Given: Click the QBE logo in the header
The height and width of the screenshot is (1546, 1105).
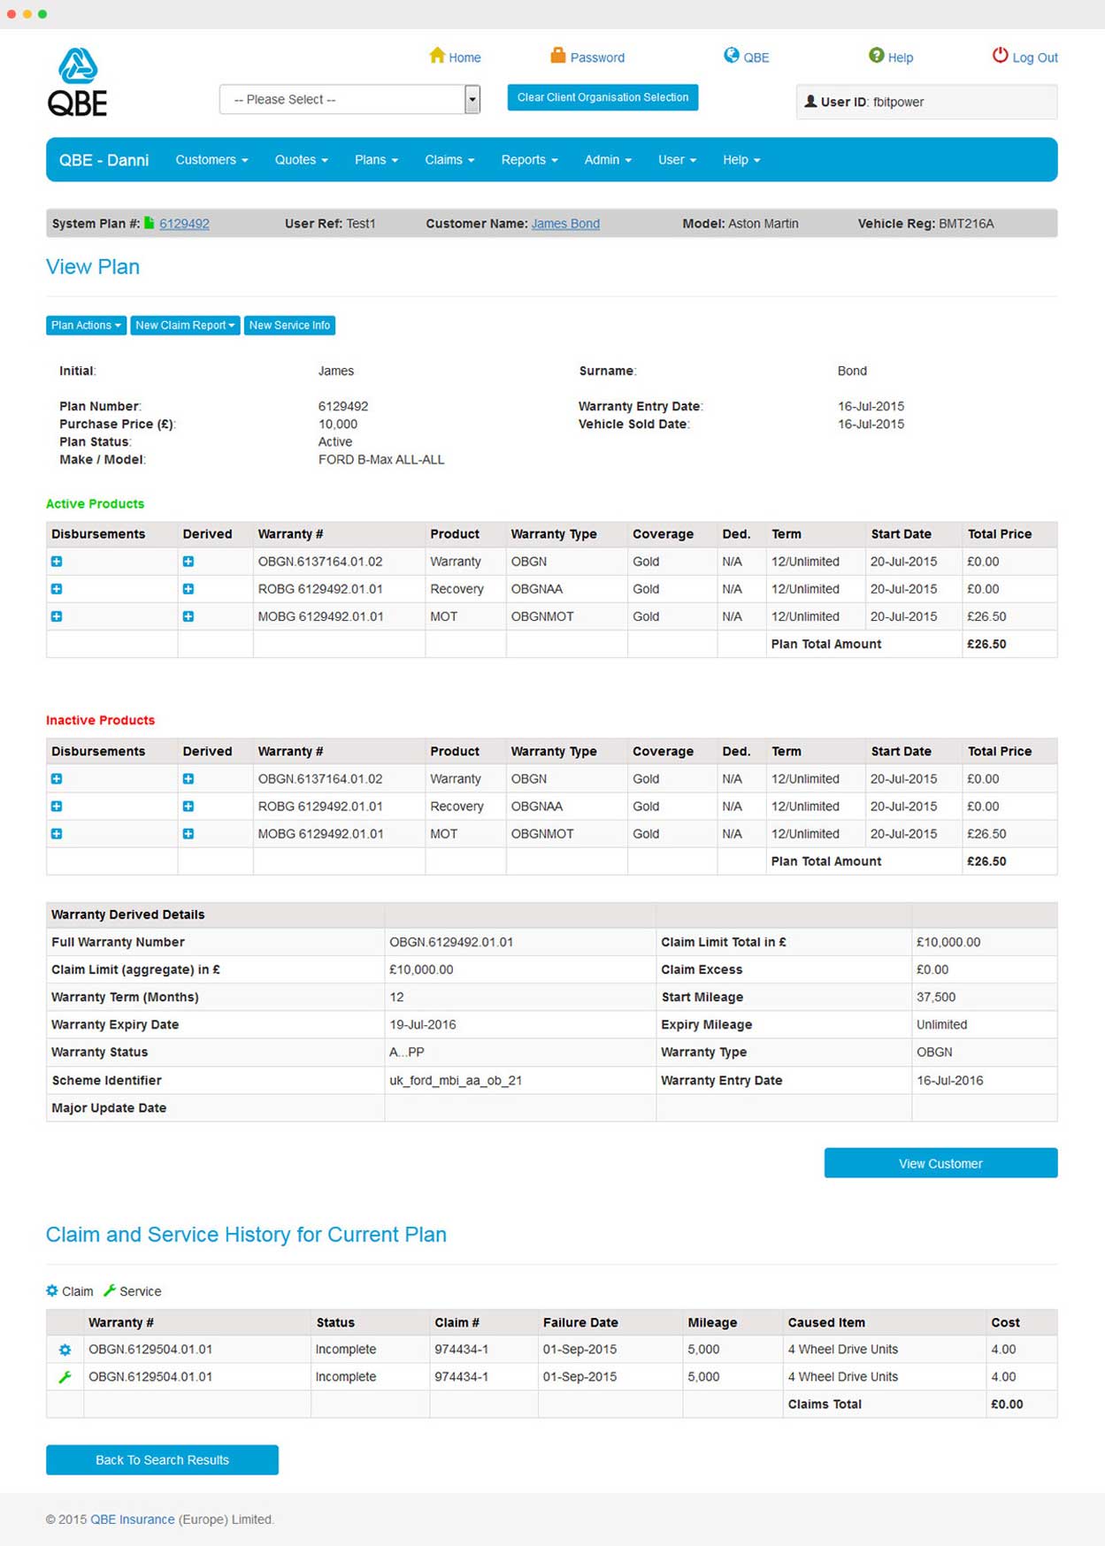Looking at the screenshot, I should pos(77,82).
